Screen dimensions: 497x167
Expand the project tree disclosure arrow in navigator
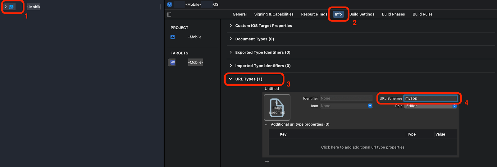click(x=6, y=7)
